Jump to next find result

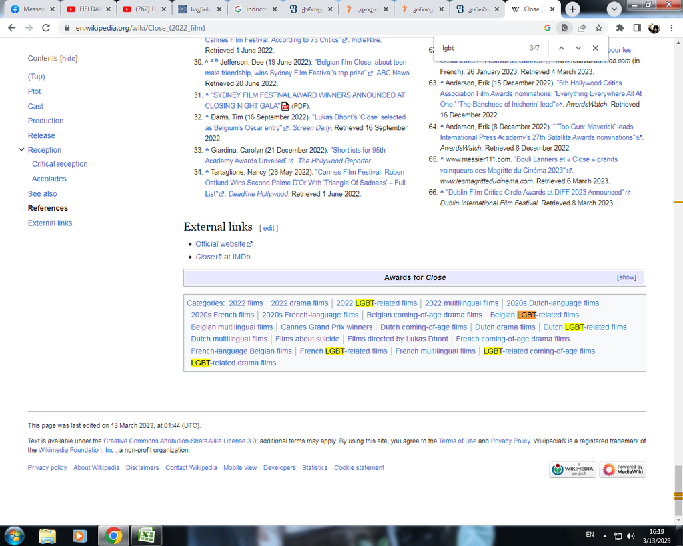click(578, 48)
